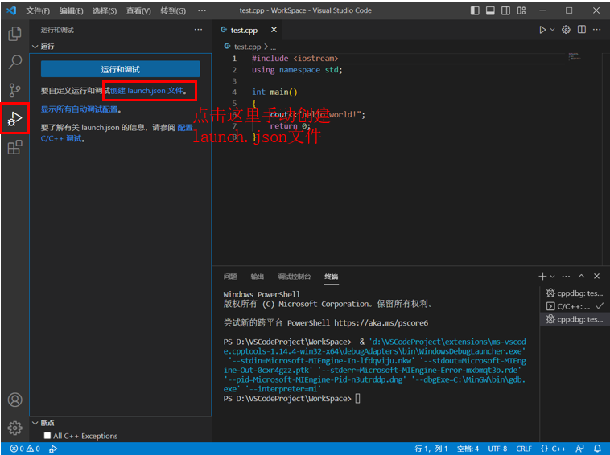The width and height of the screenshot is (610, 455).
Task: Open the 选择(S) menu
Action: (105, 11)
